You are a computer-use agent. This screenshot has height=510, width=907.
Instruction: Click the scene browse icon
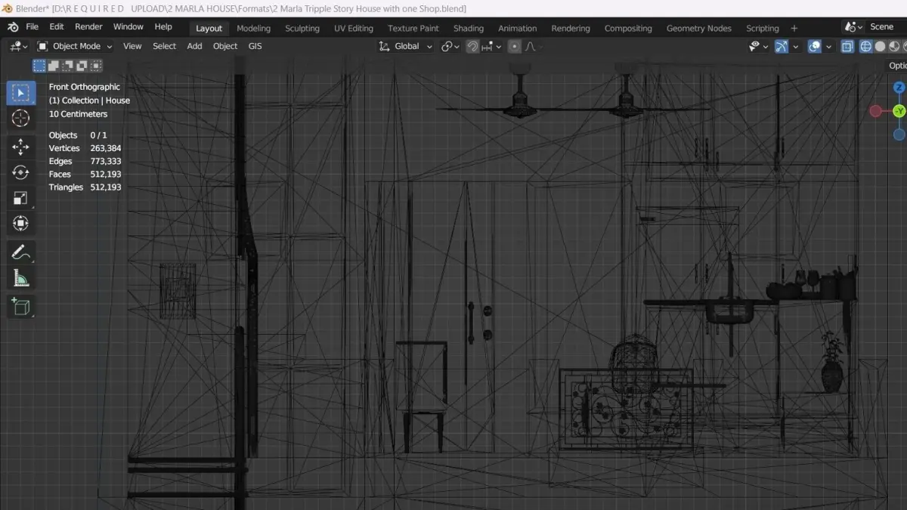tap(852, 26)
